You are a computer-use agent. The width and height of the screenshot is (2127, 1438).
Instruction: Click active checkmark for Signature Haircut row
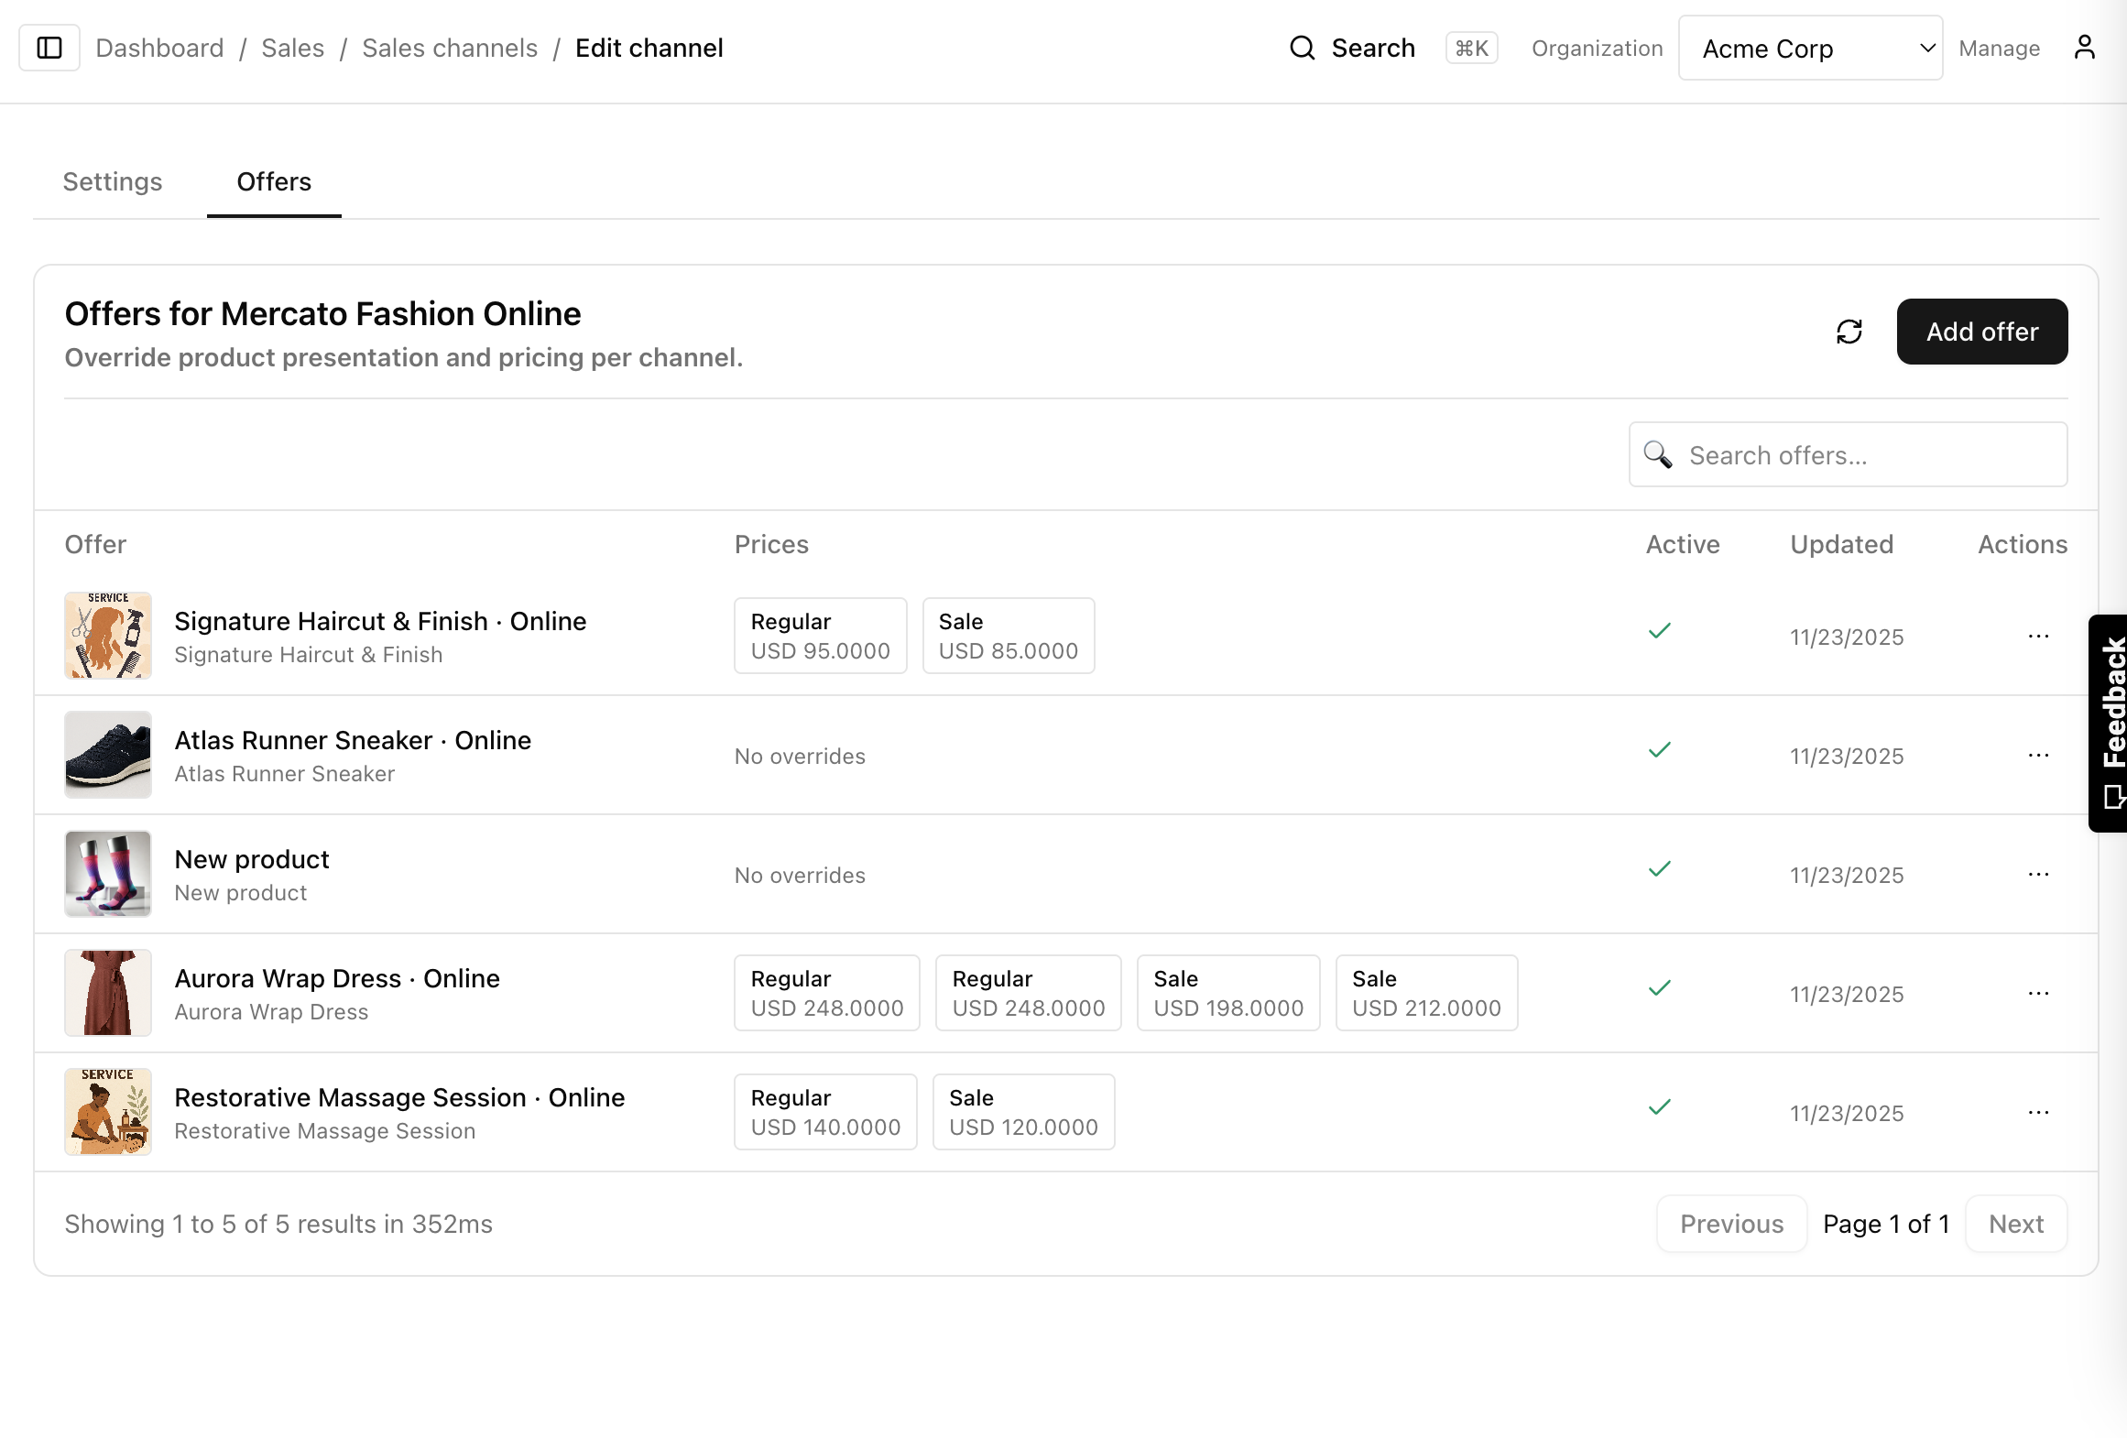tap(1659, 631)
